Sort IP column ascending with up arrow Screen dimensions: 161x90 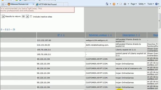tap(61, 35)
